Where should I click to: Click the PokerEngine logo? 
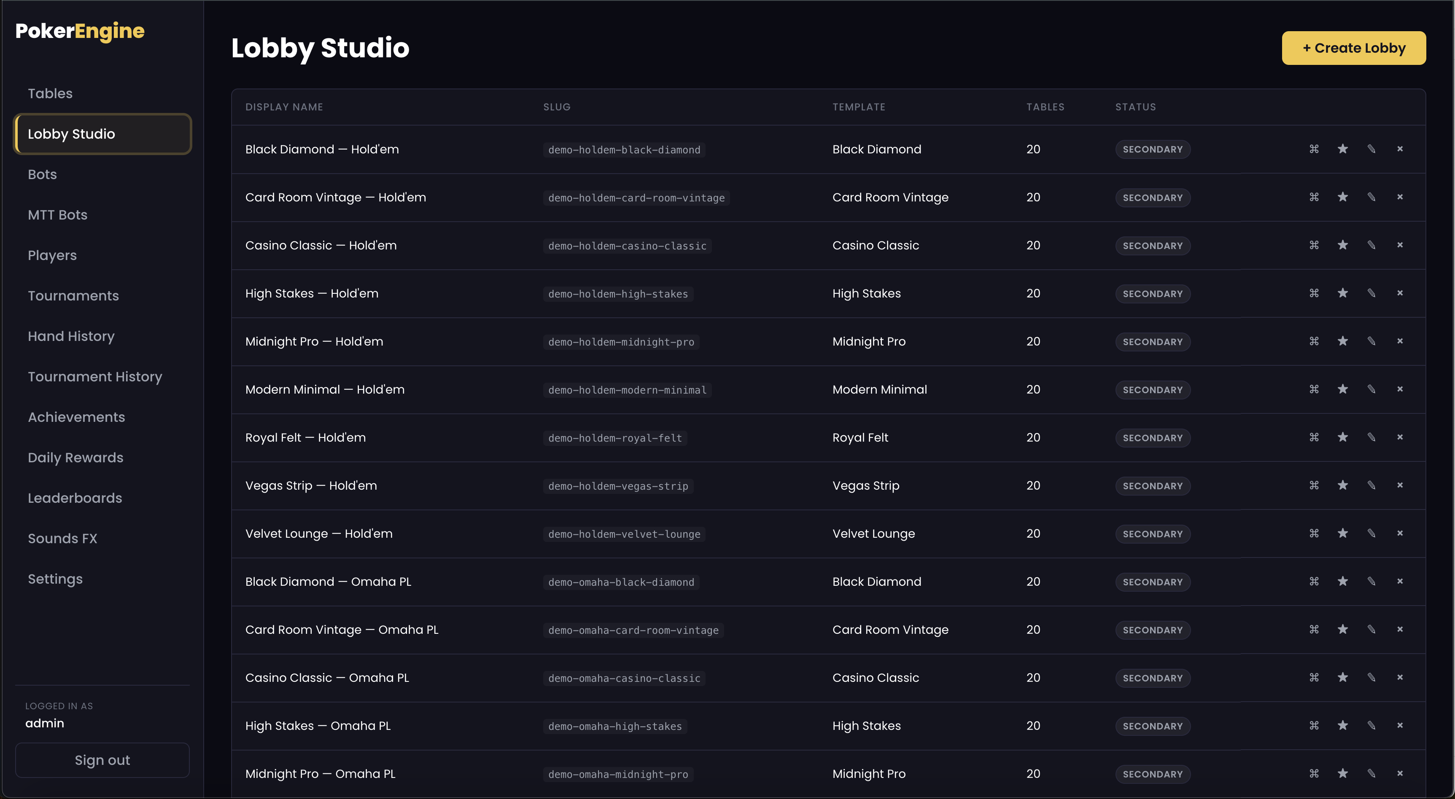pyautogui.click(x=80, y=31)
